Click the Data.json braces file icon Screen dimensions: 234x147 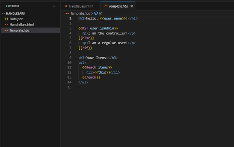6,19
